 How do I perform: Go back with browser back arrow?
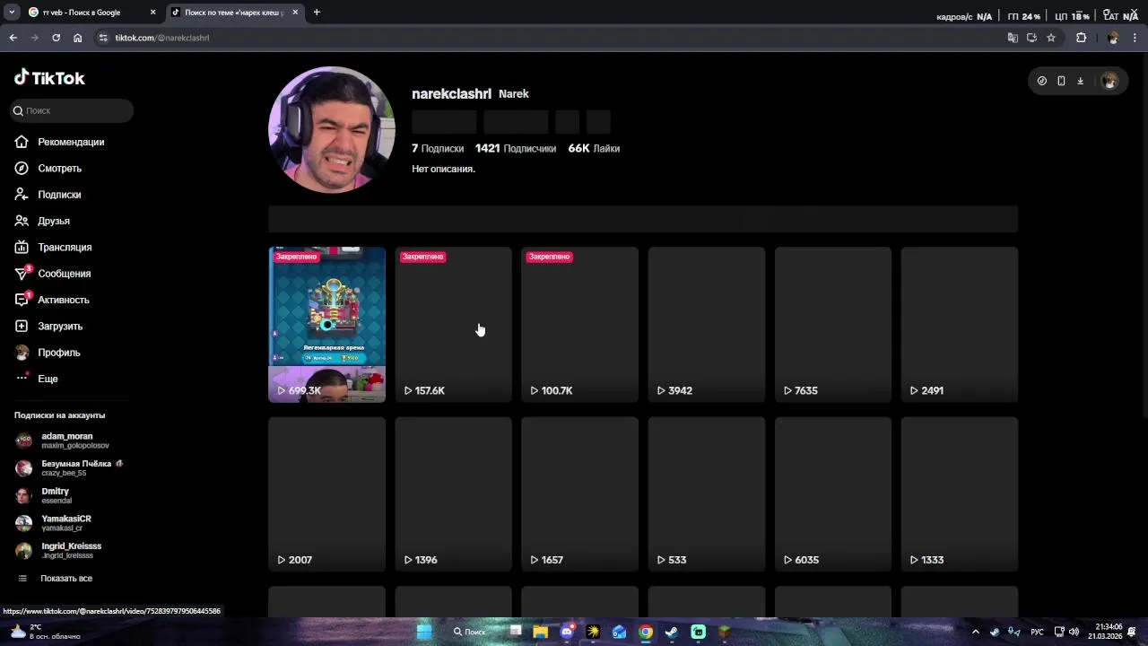pyautogui.click(x=13, y=38)
